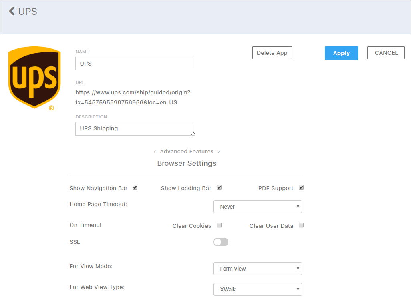The image size is (411, 301).
Task: Click the For View Mode label
Action: [x=91, y=266]
